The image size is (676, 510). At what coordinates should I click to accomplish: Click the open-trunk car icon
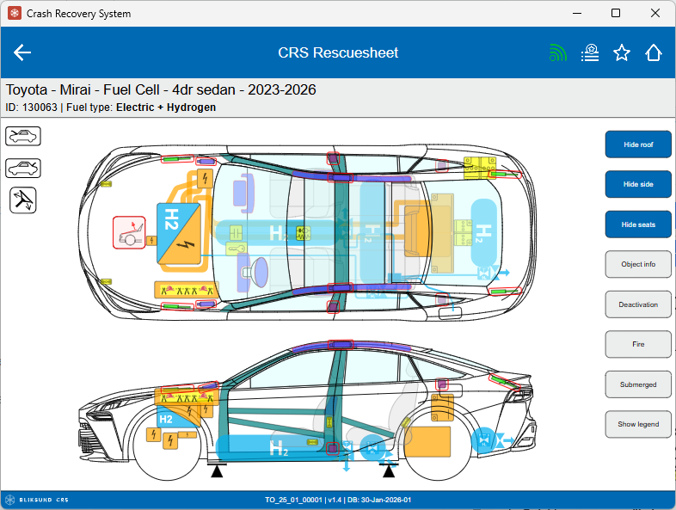(23, 168)
